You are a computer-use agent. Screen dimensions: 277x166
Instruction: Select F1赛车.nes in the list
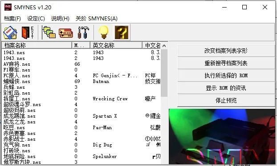coord(17,70)
